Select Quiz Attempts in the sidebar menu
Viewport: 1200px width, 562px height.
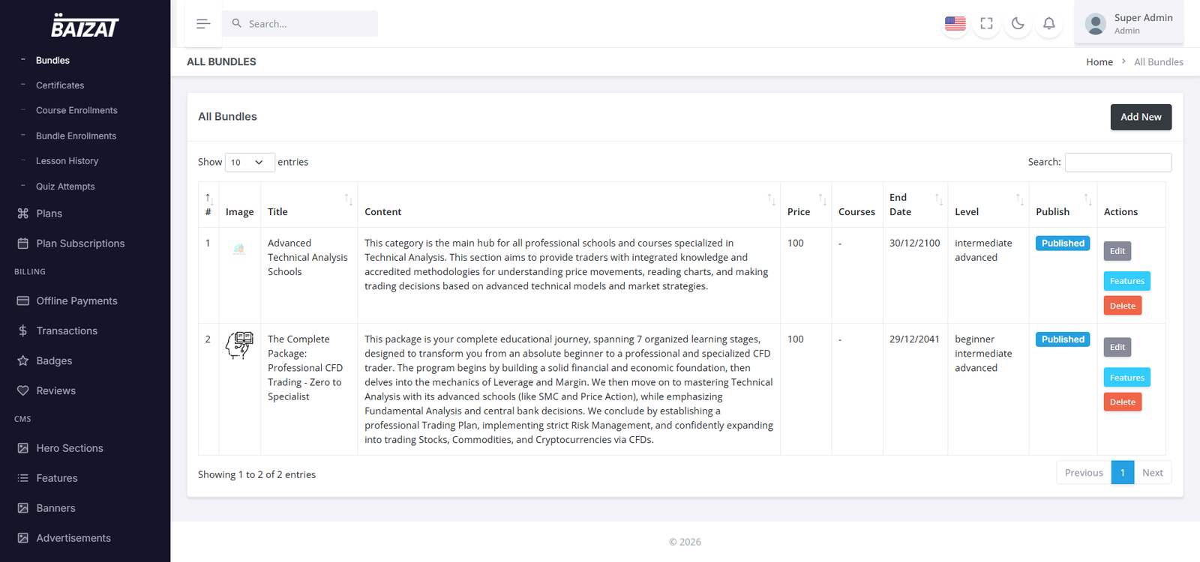pos(65,187)
